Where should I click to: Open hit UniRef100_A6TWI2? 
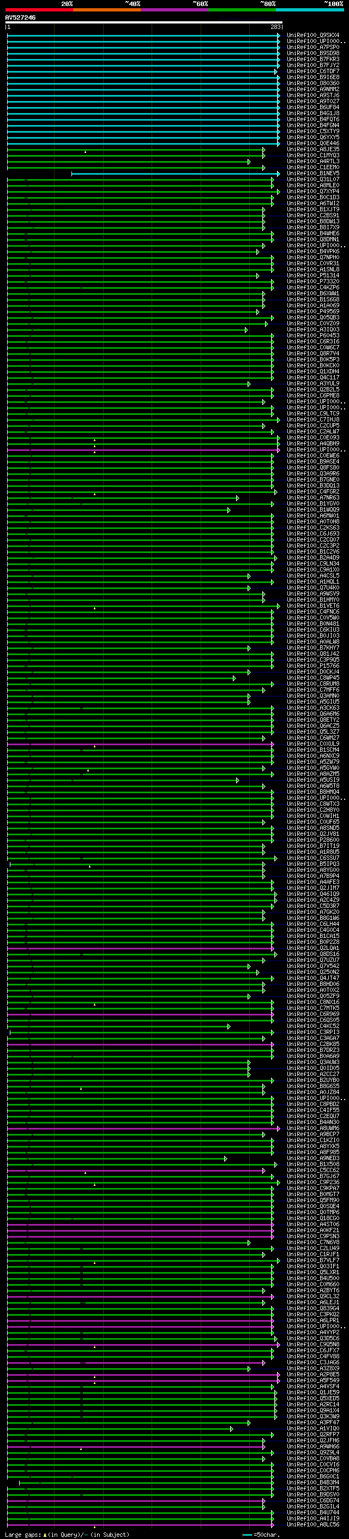pyautogui.click(x=313, y=203)
